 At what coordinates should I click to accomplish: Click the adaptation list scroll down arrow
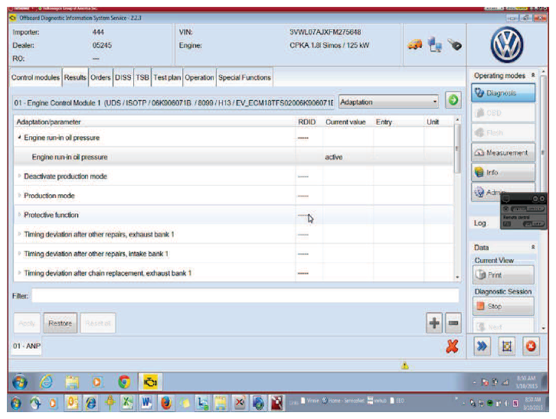tap(457, 277)
